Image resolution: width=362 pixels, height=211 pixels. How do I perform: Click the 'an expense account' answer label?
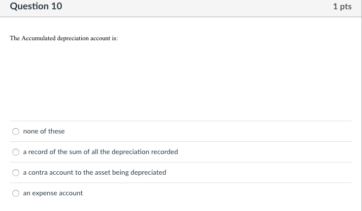point(53,193)
